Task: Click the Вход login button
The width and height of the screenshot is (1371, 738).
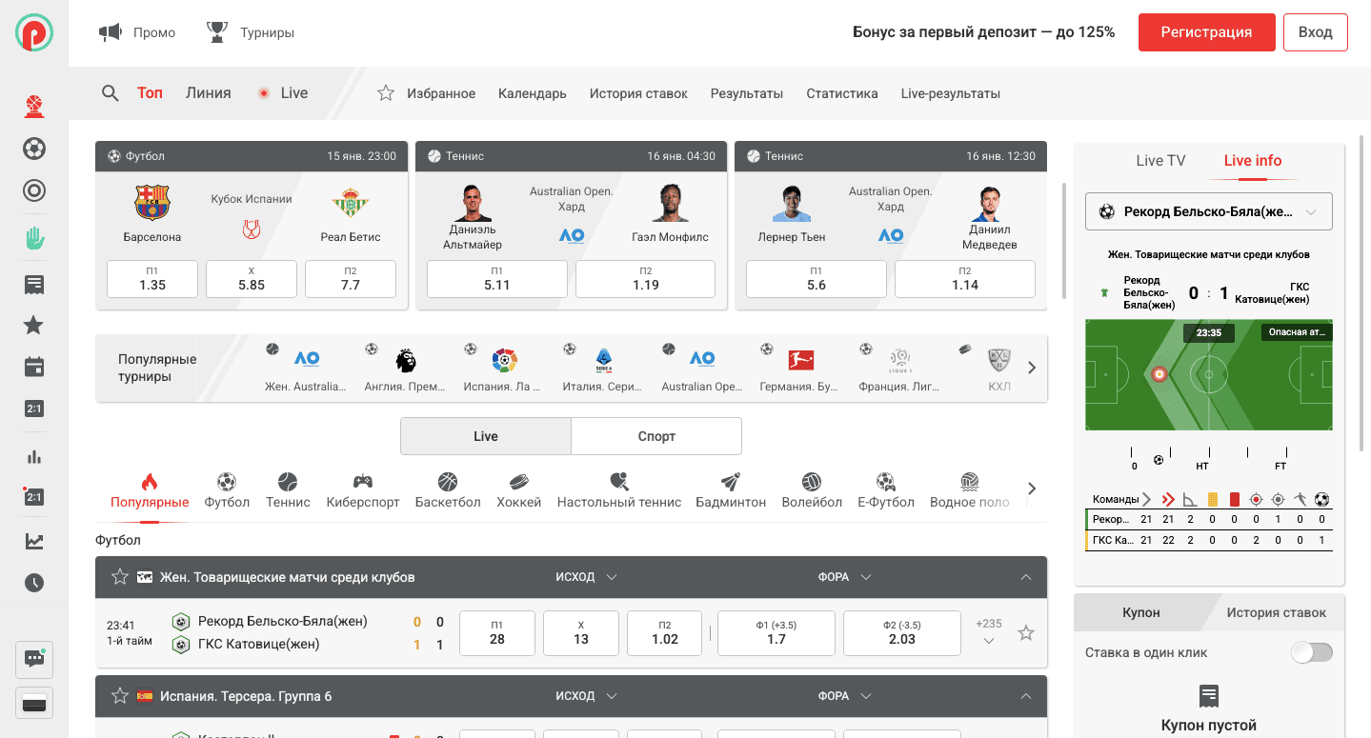Action: click(x=1315, y=32)
